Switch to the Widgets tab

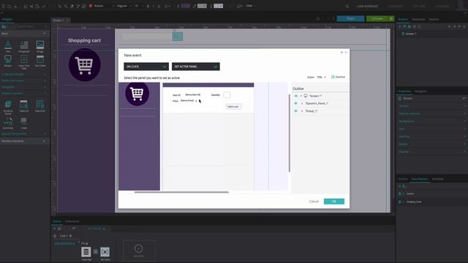(7, 20)
